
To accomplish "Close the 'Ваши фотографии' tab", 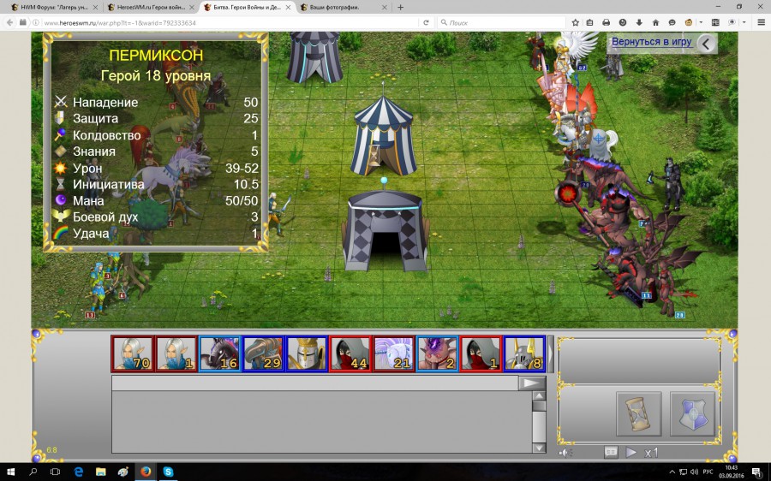I will pyautogui.click(x=385, y=8).
